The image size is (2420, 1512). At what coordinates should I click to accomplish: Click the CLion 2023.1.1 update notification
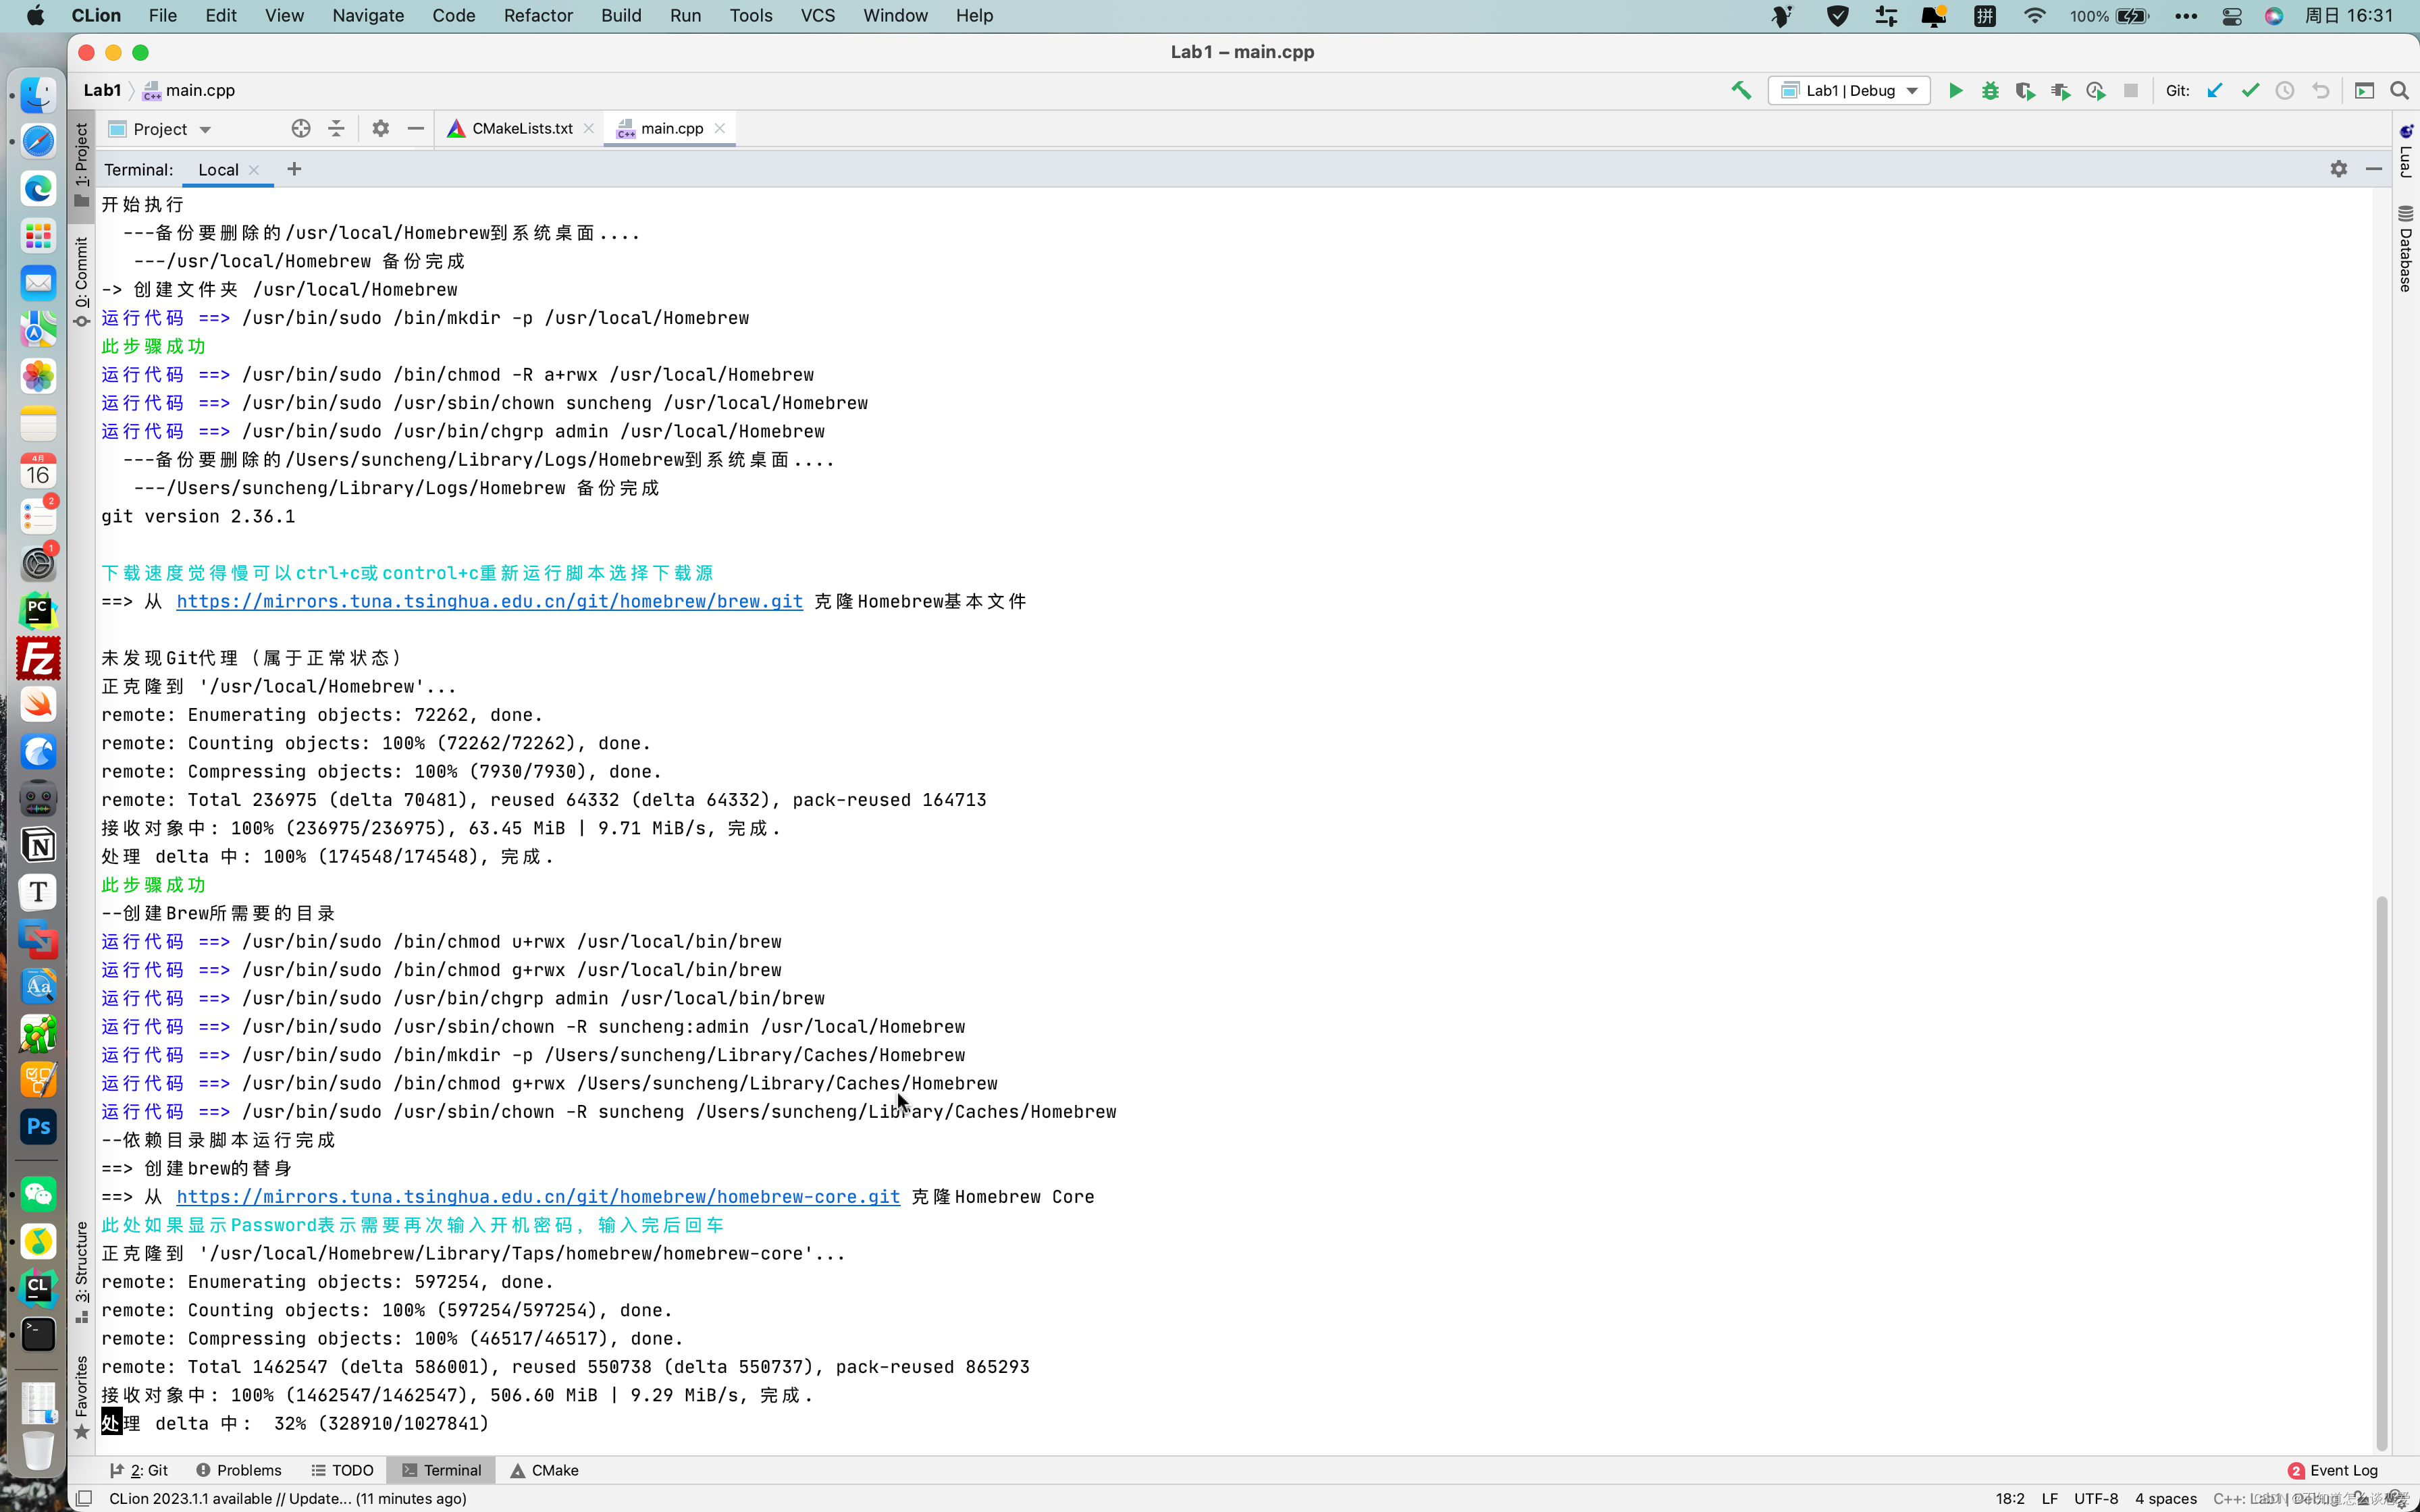point(287,1498)
